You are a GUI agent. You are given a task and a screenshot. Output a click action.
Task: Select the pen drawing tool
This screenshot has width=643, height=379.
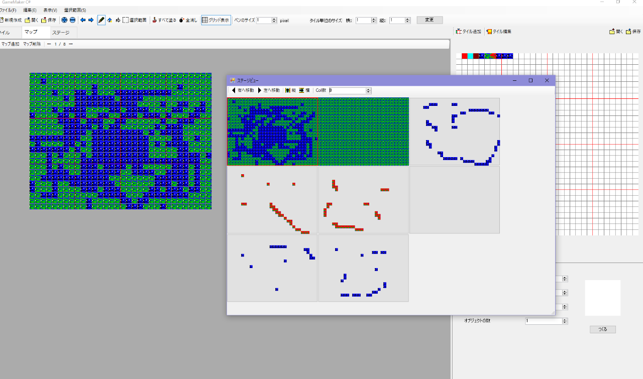pos(101,20)
